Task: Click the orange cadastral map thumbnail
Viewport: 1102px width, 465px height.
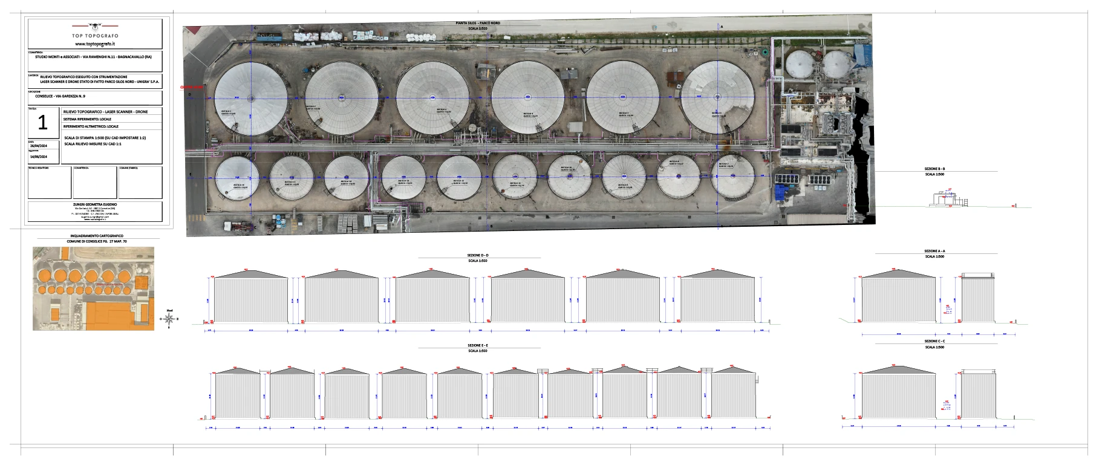Action: point(93,288)
